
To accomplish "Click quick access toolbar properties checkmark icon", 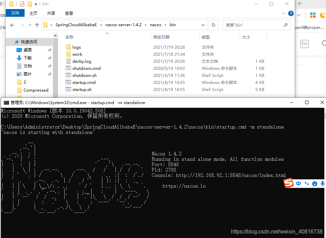I will (x=22, y=4).
